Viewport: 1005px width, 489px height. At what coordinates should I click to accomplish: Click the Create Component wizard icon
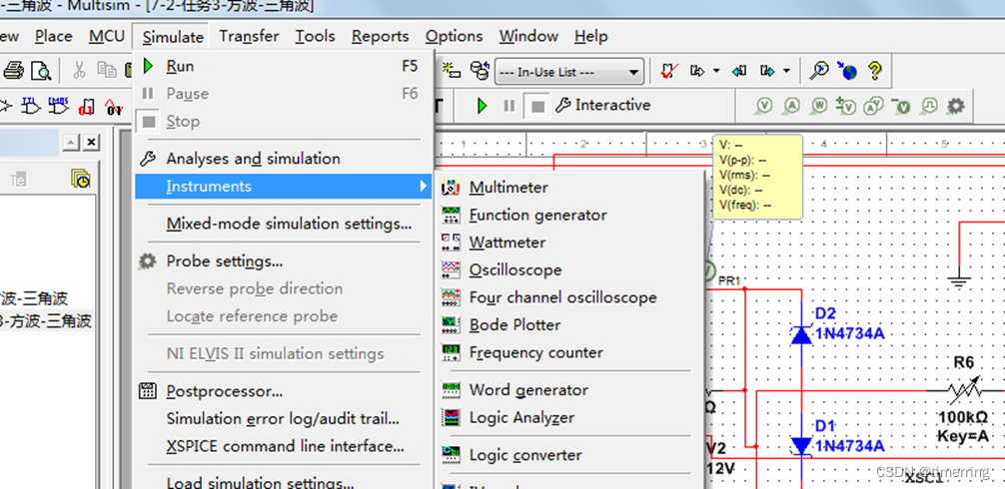pyautogui.click(x=452, y=71)
